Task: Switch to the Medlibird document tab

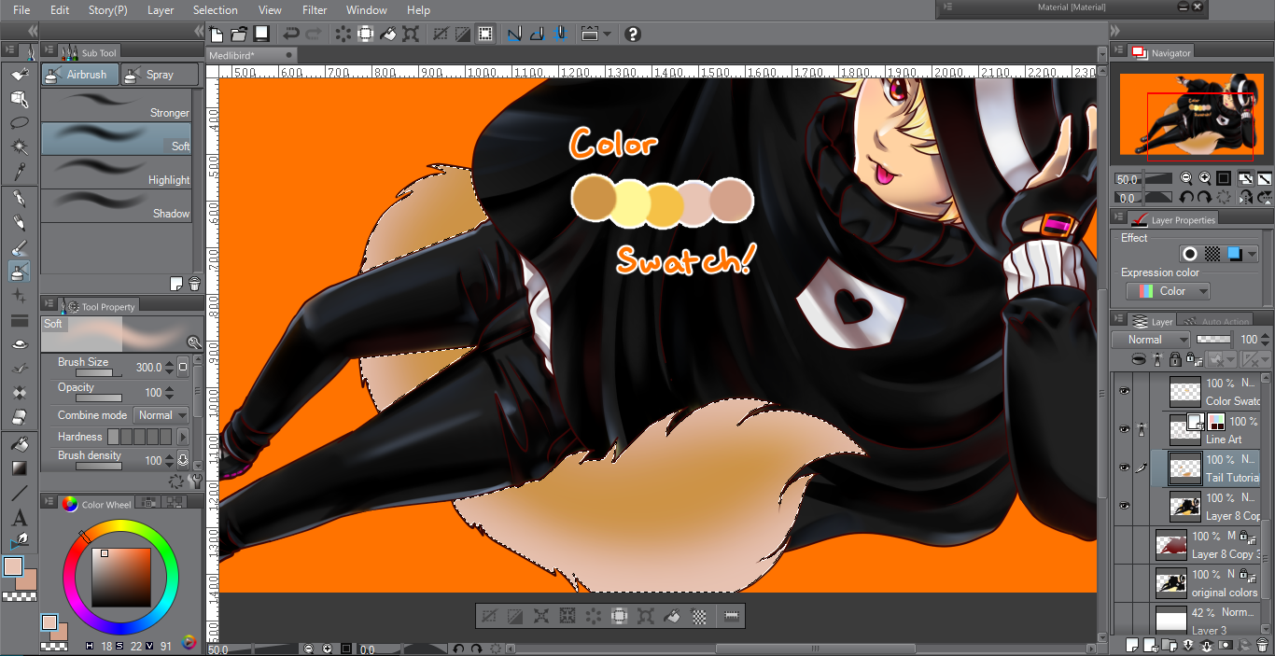Action: click(x=252, y=56)
